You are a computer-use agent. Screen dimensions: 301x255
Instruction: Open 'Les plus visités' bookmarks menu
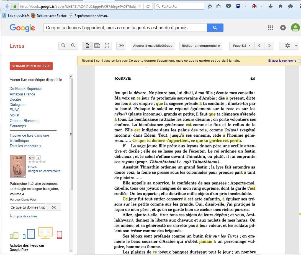tap(16, 16)
